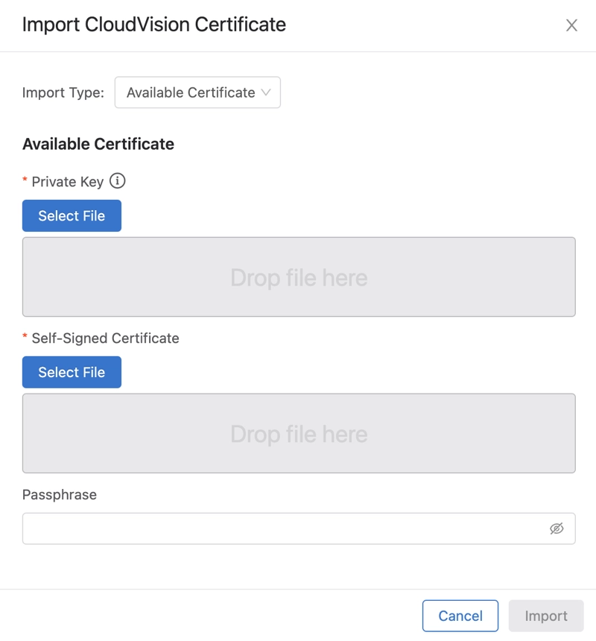Click the required asterisk beside Private Key label
Image resolution: width=596 pixels, height=641 pixels.
tap(25, 181)
